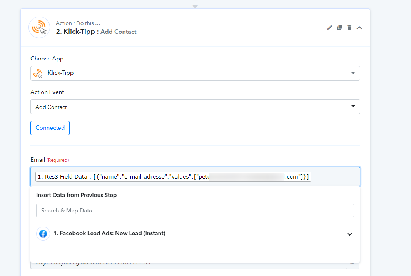Click the pencil edit icon in action header
Image resolution: width=411 pixels, height=276 pixels.
[330, 27]
